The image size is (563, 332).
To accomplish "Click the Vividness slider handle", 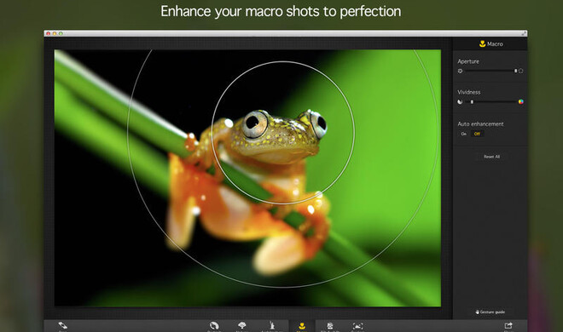I will pos(472,101).
